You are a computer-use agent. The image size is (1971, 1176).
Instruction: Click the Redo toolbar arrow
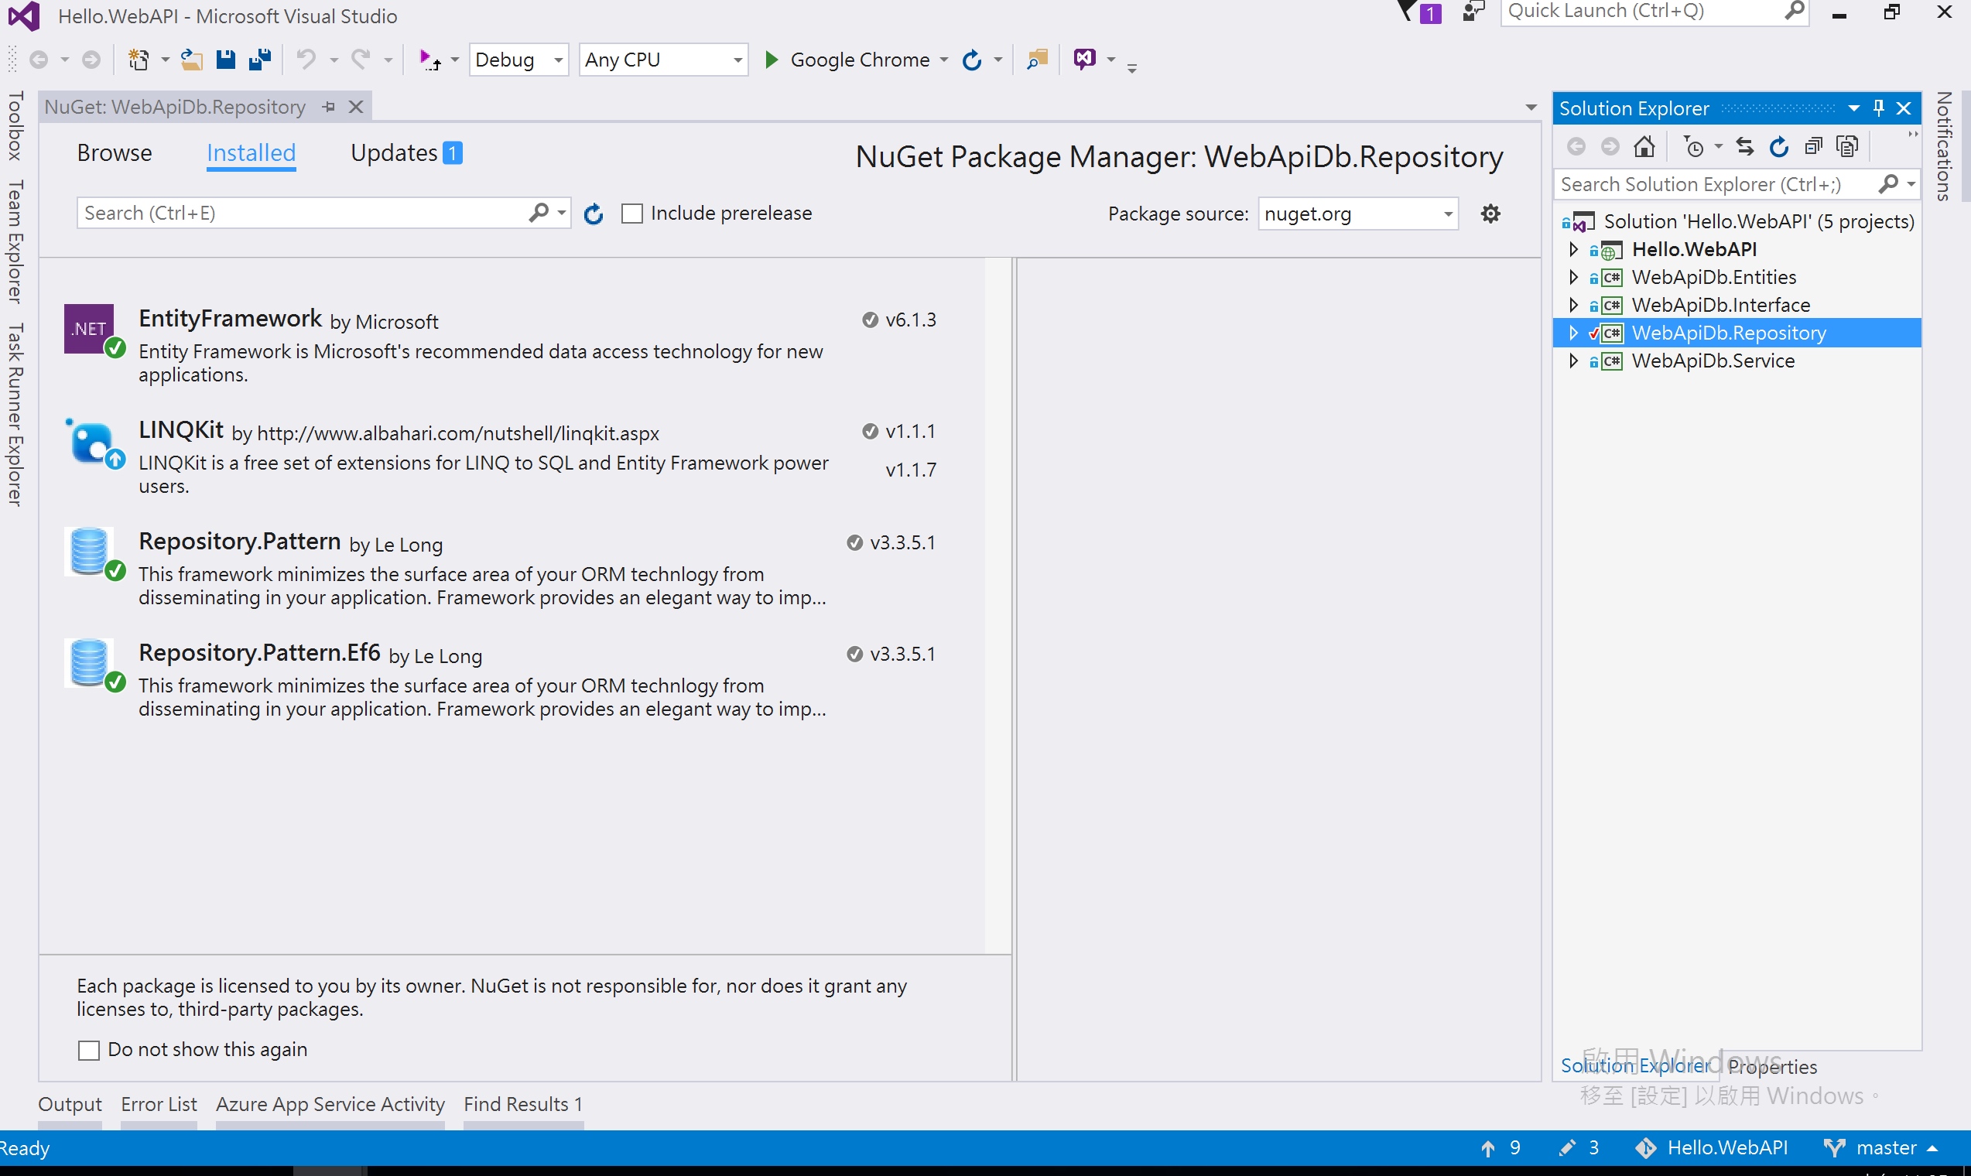tap(361, 60)
